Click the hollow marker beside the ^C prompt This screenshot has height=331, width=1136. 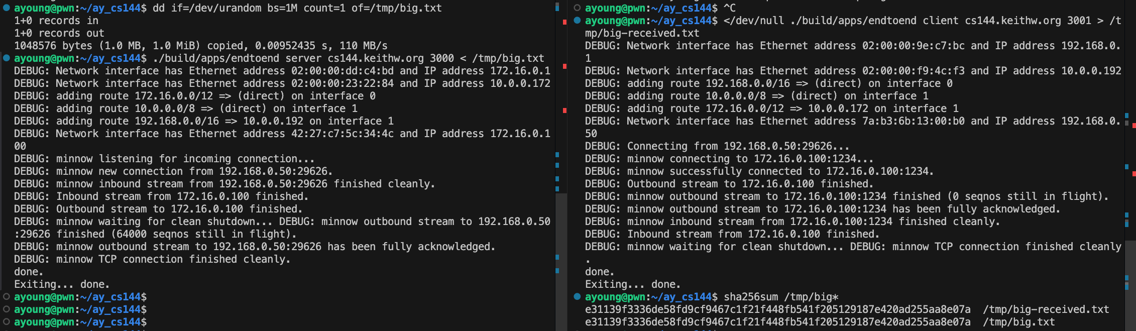(577, 8)
